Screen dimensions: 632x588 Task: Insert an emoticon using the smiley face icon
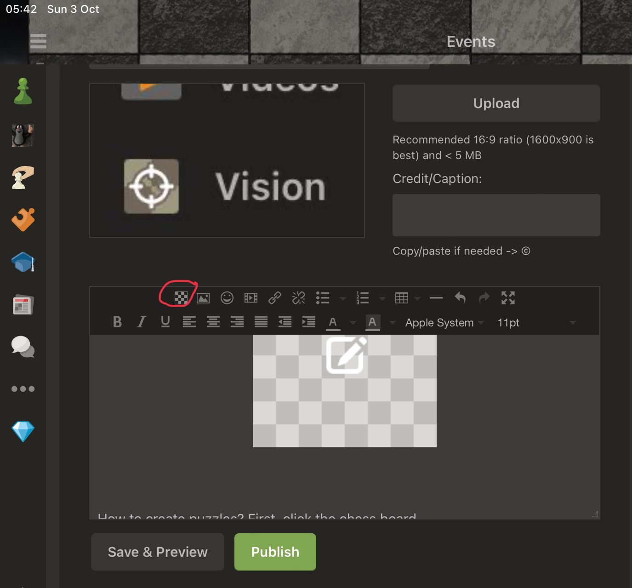pos(227,298)
